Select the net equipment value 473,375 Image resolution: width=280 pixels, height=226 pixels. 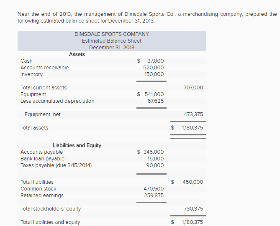193,114
